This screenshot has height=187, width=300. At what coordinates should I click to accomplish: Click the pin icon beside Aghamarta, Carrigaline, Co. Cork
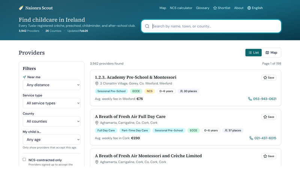point(97,123)
